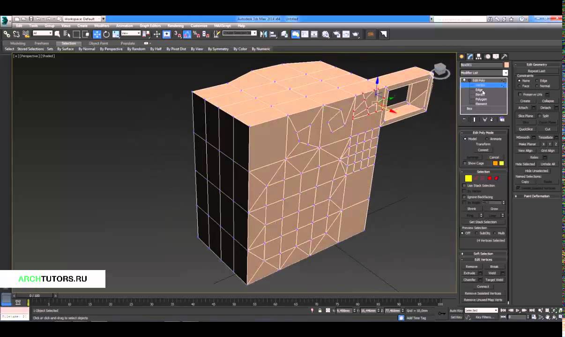
Task: Click the QuickSlice button
Action: point(526,129)
